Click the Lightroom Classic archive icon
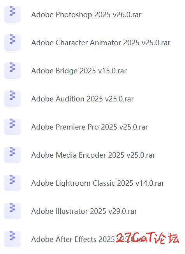The height and width of the screenshot is (254, 185). pyautogui.click(x=12, y=183)
